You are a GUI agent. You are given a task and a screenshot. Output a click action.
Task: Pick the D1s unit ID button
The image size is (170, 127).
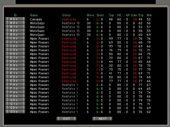15,58
